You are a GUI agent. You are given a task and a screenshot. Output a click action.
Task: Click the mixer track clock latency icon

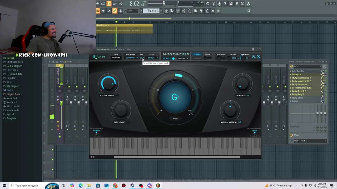tap(325, 66)
